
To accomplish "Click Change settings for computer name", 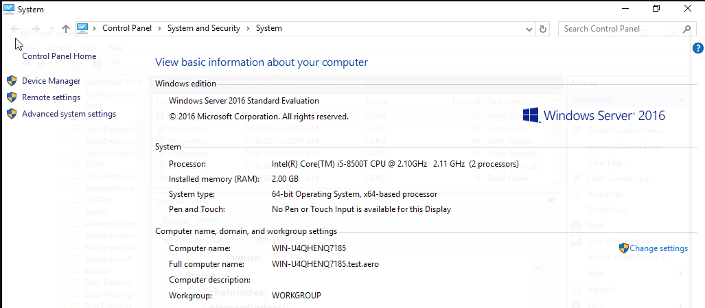I will (658, 248).
